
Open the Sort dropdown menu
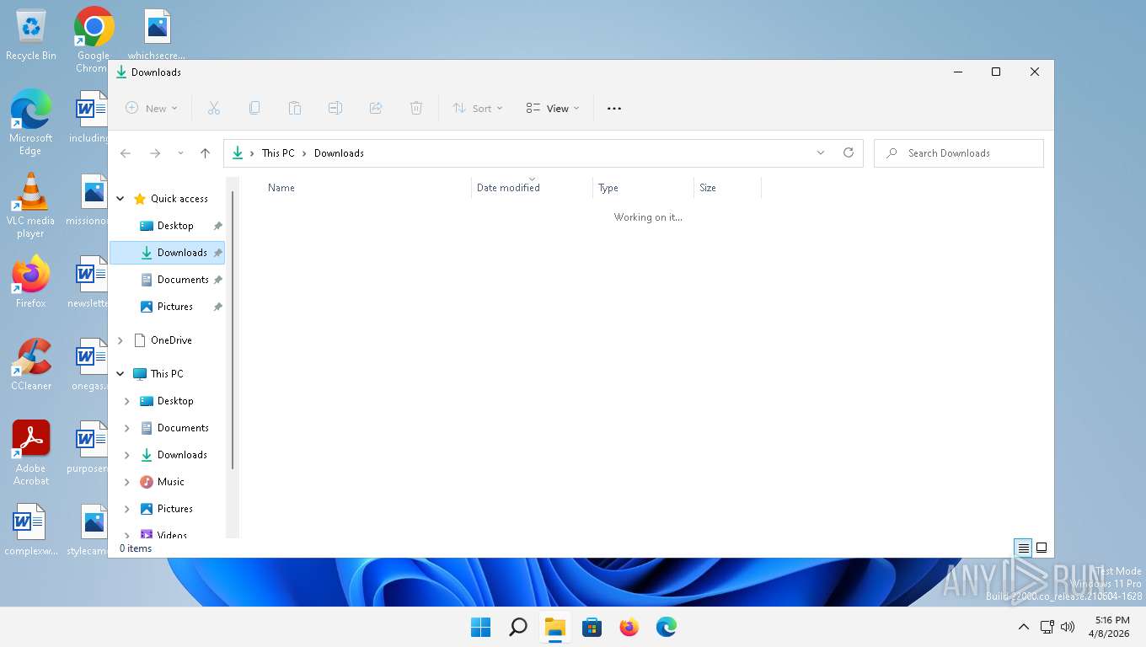point(478,108)
